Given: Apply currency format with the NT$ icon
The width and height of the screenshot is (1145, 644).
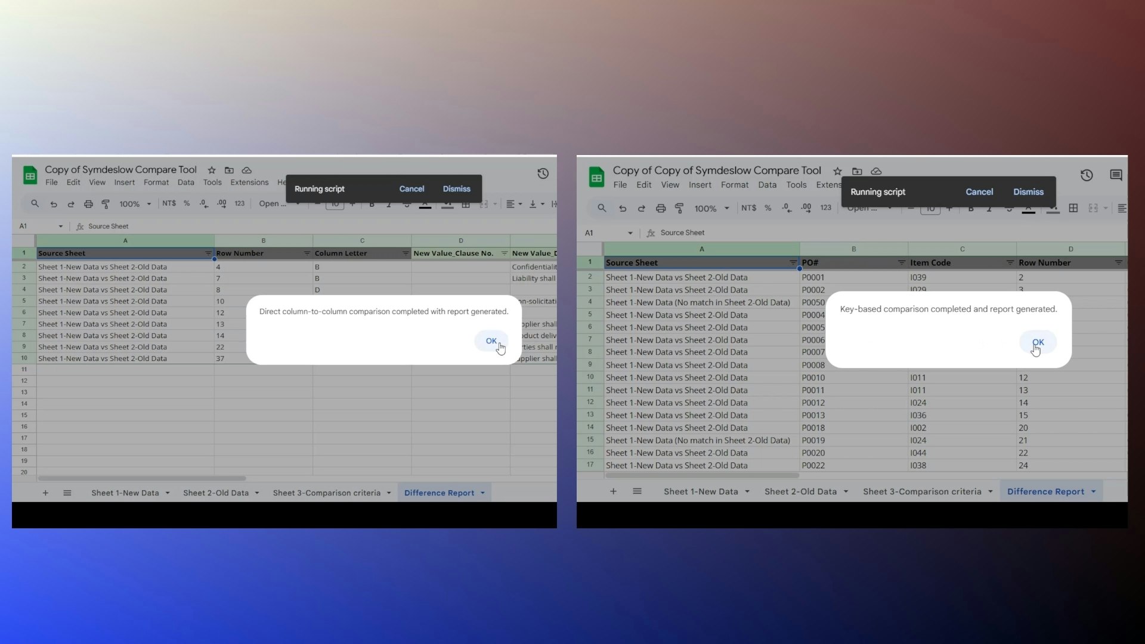Looking at the screenshot, I should click(171, 203).
